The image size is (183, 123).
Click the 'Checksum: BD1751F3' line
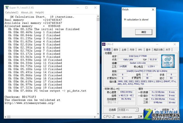pos(20,97)
